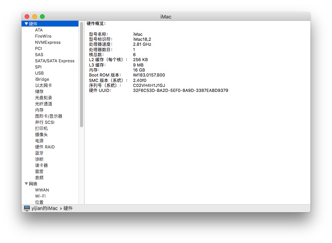The height and width of the screenshot is (243, 332).
Task: Select 读卡器 in the sidebar
Action: click(41, 165)
